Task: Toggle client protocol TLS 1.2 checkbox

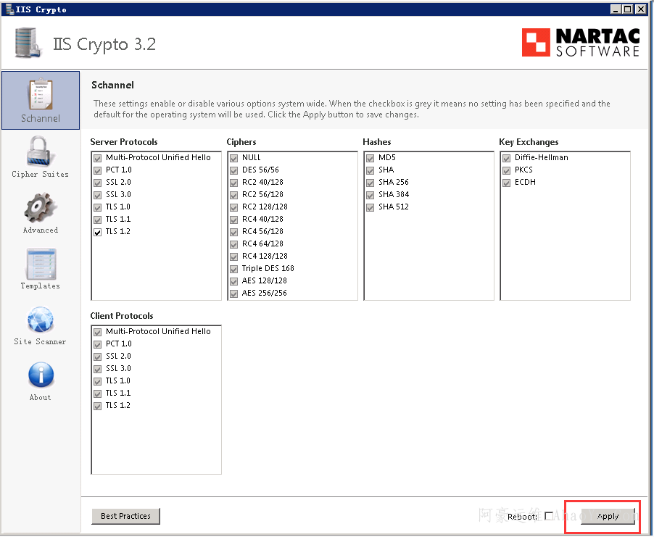Action: (98, 406)
